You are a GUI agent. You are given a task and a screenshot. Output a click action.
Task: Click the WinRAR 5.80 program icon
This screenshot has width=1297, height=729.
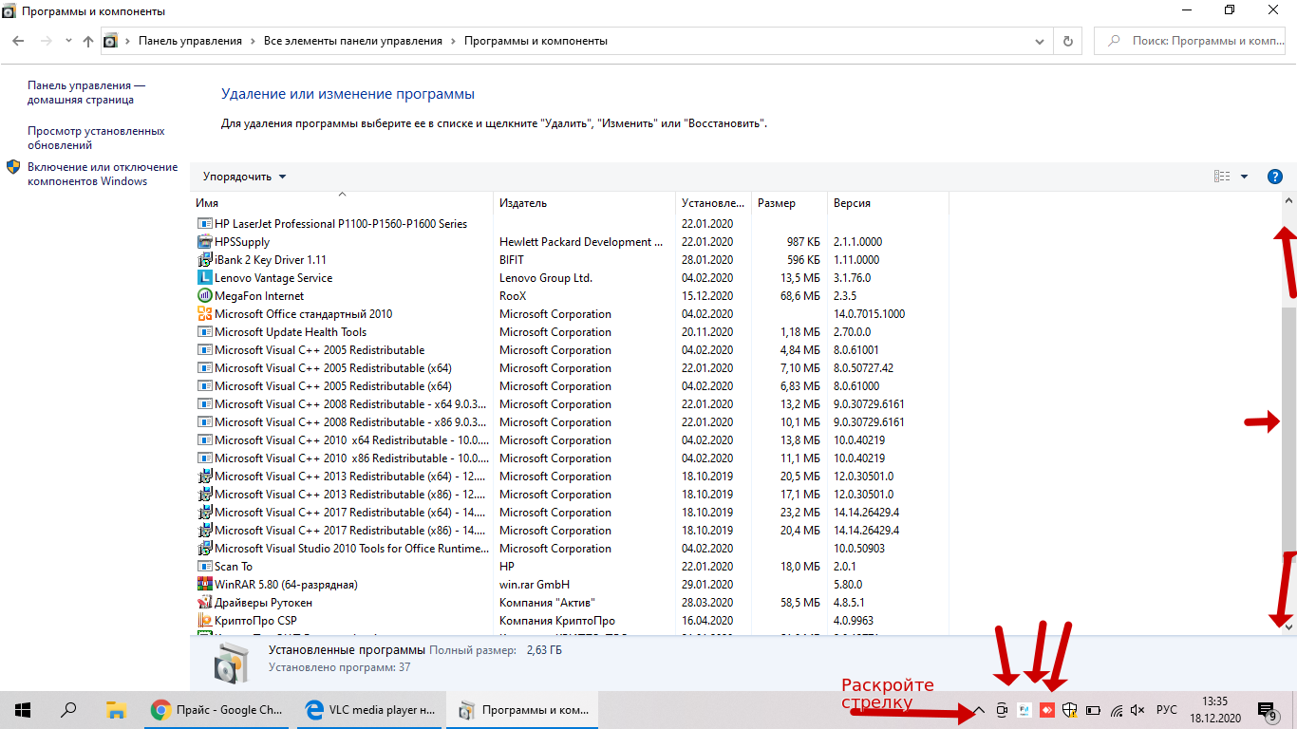(x=204, y=585)
